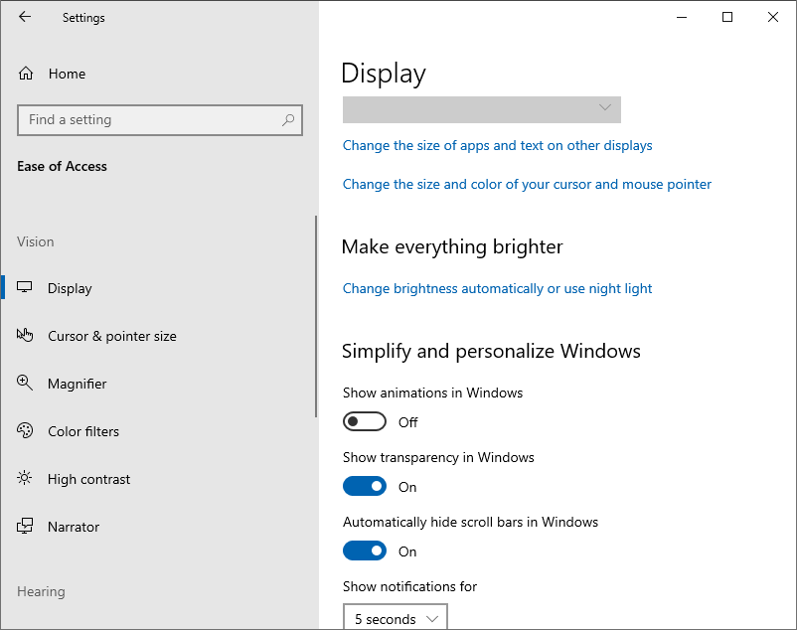Go to Home label in sidebar
The height and width of the screenshot is (630, 797).
pos(68,74)
